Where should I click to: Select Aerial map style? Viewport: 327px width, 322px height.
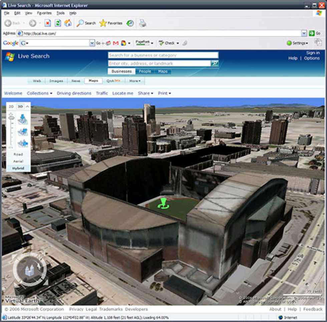click(x=18, y=161)
